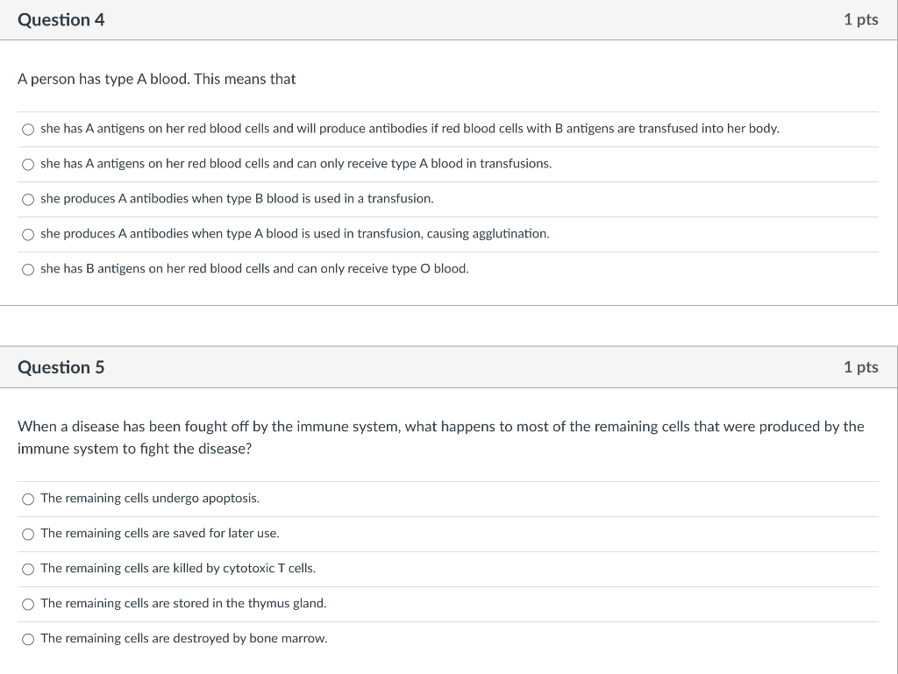Select the 'causing agglutination' answer radio
The image size is (898, 674).
(x=28, y=235)
